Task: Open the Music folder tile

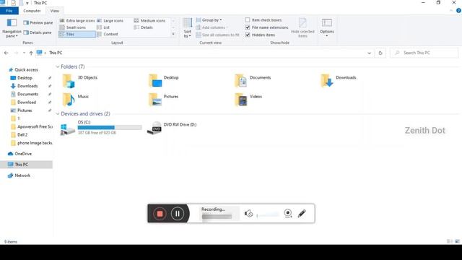Action: coord(75,100)
